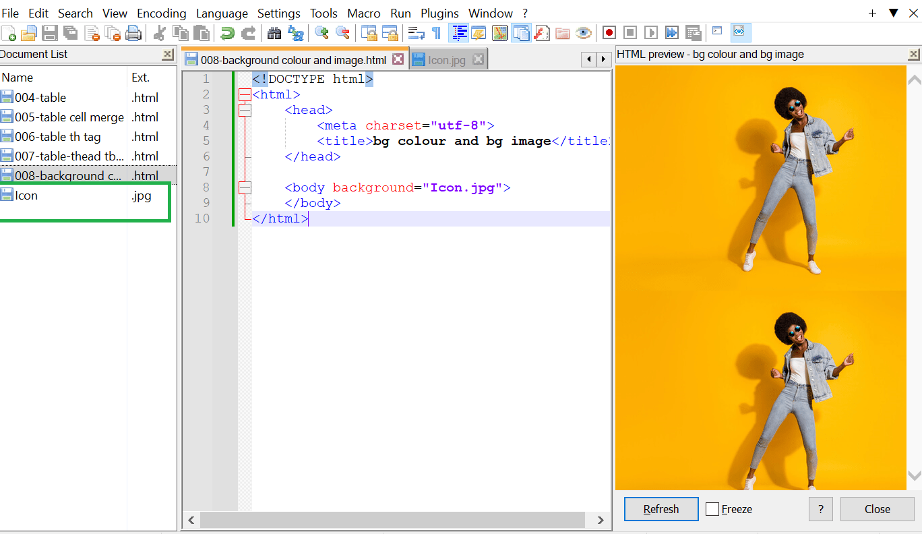Select 005-table cell merge in Document List
Image resolution: width=922 pixels, height=534 pixels.
coord(64,117)
